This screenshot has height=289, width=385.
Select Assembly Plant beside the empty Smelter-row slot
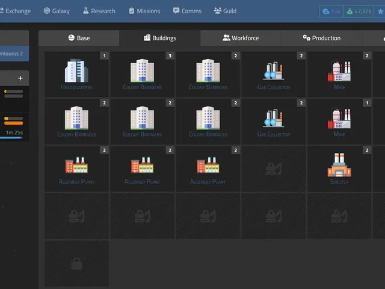(208, 169)
